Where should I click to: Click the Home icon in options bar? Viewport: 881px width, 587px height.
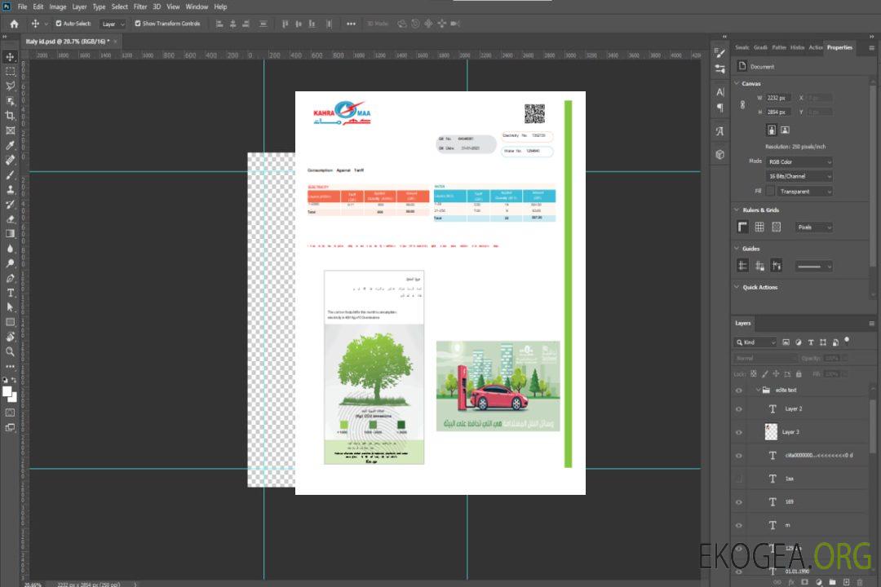[14, 24]
